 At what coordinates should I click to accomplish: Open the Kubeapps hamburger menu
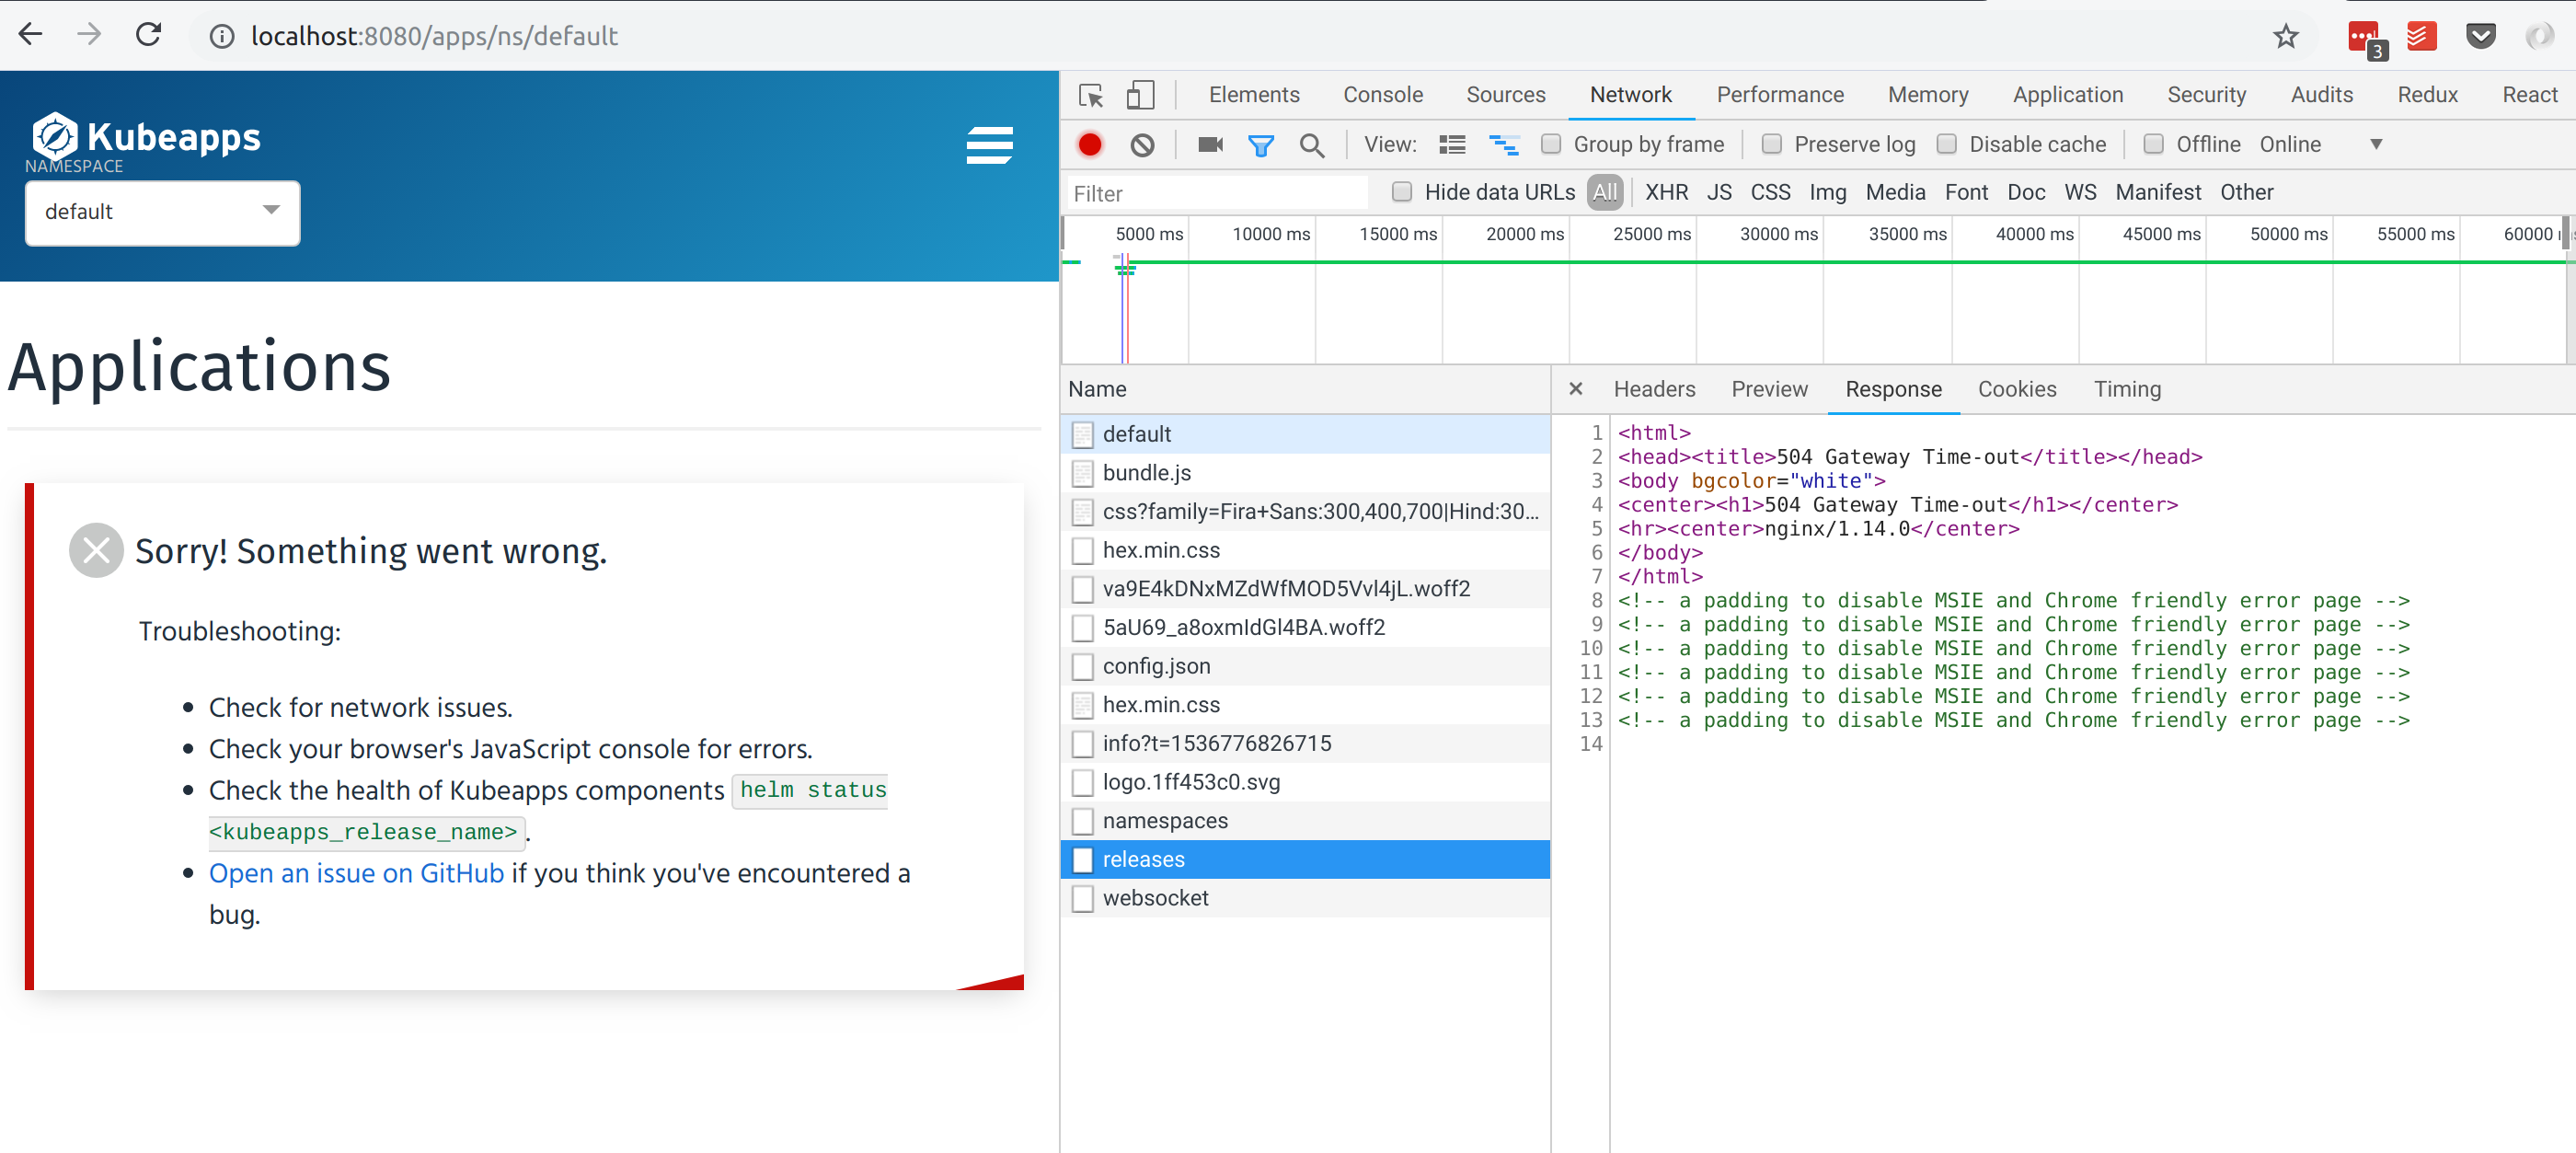point(989,145)
